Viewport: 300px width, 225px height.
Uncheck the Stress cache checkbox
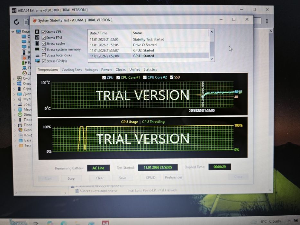coord(44,44)
